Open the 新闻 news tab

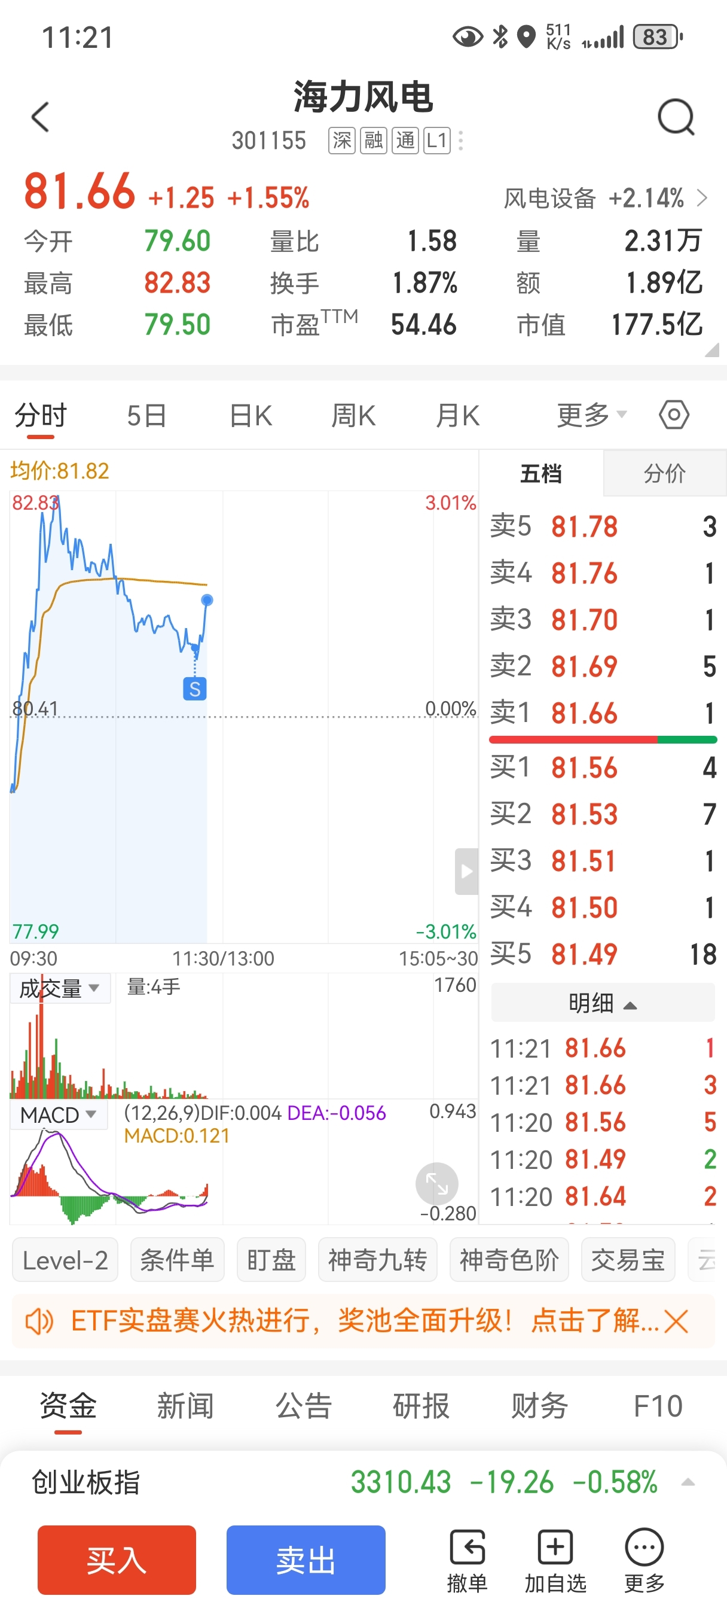(x=185, y=1406)
